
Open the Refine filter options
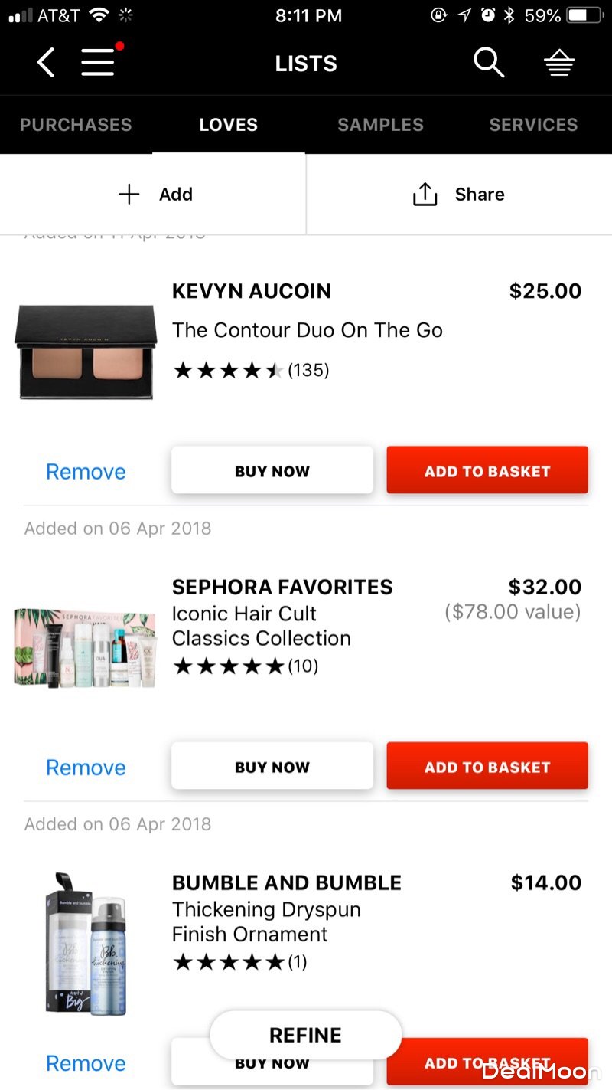click(305, 1035)
